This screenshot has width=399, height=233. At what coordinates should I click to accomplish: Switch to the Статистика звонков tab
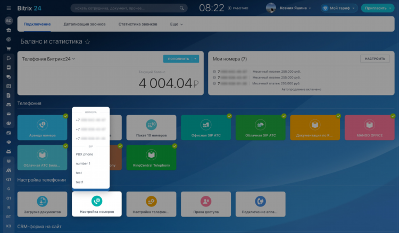point(138,24)
